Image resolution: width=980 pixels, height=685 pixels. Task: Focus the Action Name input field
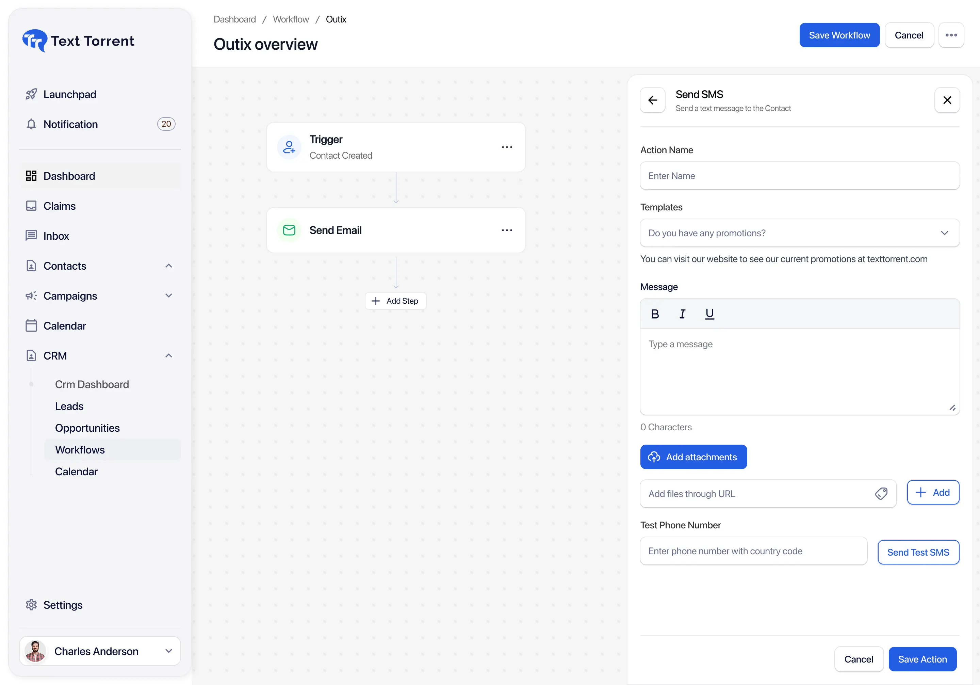tap(799, 176)
